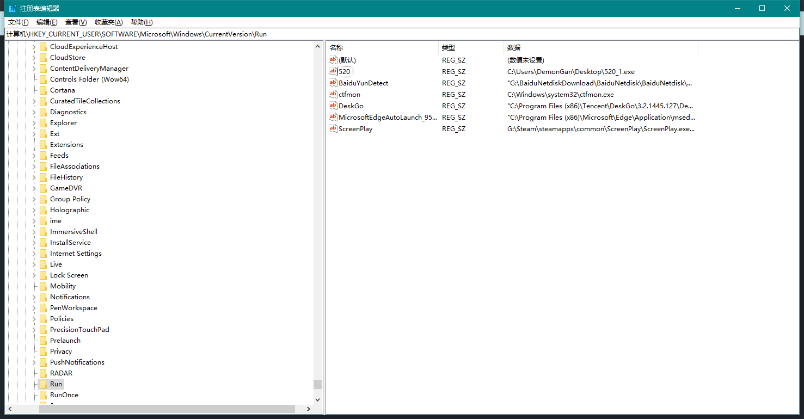Image resolution: width=804 pixels, height=419 pixels.
Task: Click the Notifications folder icon
Action: [x=43, y=297]
